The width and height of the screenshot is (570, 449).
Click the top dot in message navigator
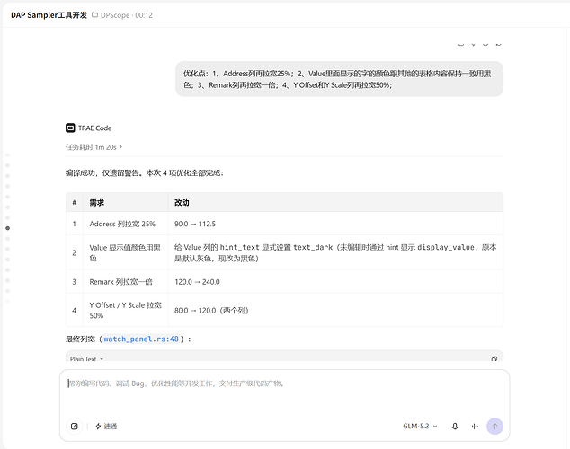[7, 155]
